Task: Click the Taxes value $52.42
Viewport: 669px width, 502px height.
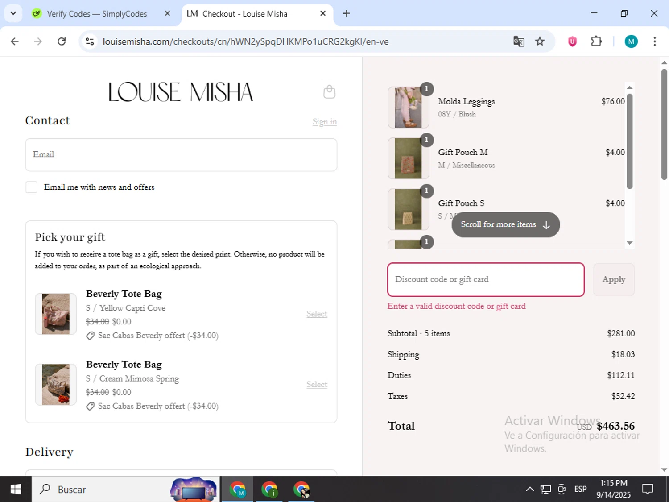Action: (623, 396)
